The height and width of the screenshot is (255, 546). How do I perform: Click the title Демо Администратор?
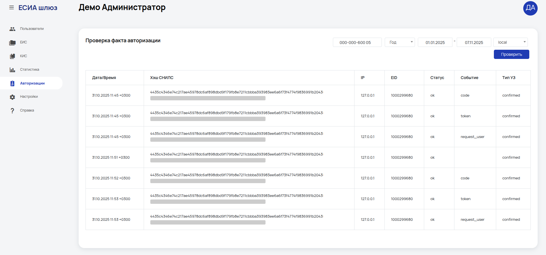coord(122,7)
